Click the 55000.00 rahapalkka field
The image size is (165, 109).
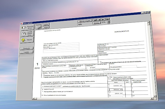[116, 90]
